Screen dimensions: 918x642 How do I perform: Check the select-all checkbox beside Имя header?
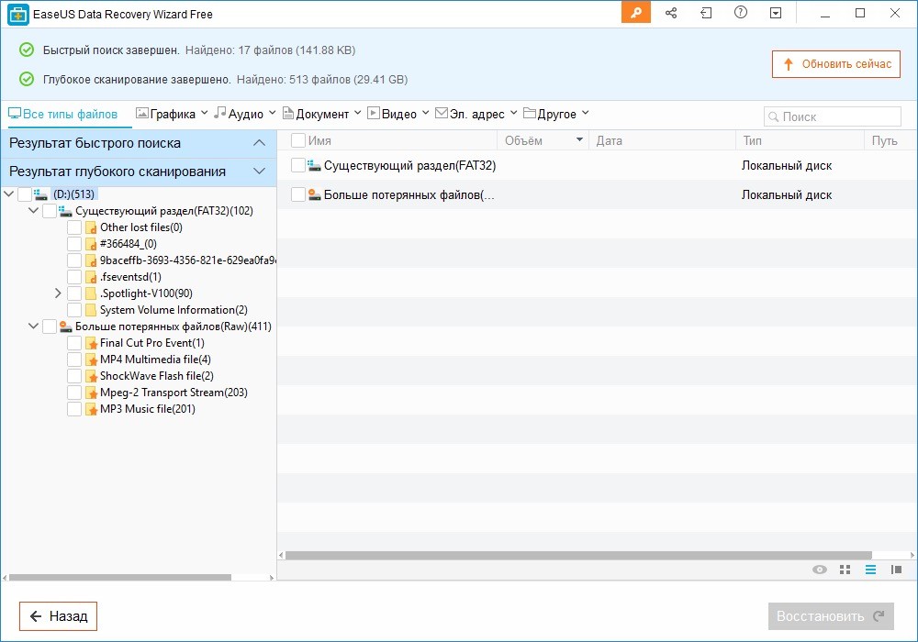tap(297, 140)
